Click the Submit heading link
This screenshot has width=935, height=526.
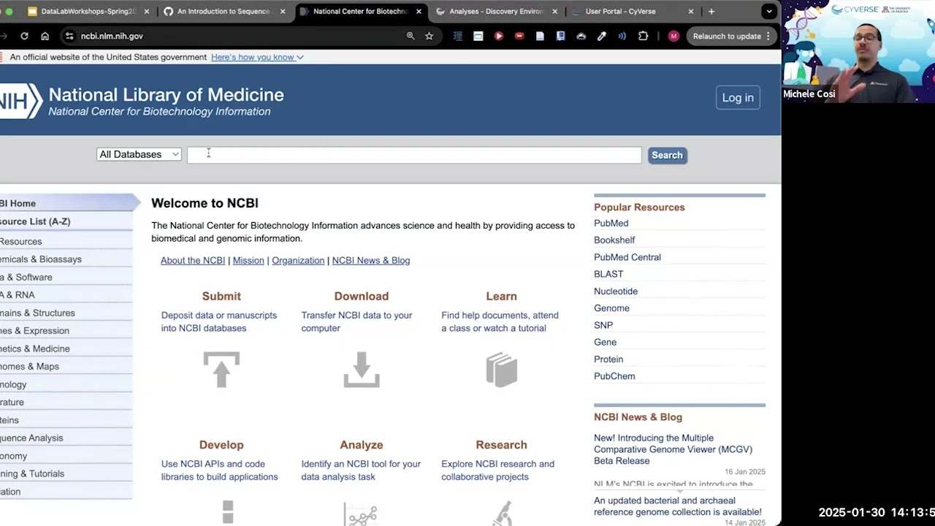coord(221,296)
